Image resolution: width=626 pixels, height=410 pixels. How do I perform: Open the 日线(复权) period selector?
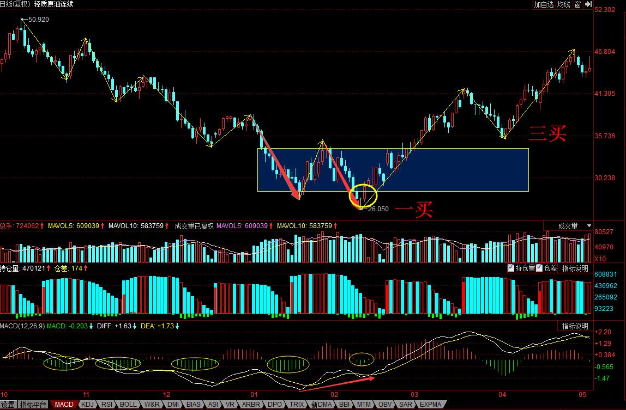16,4
